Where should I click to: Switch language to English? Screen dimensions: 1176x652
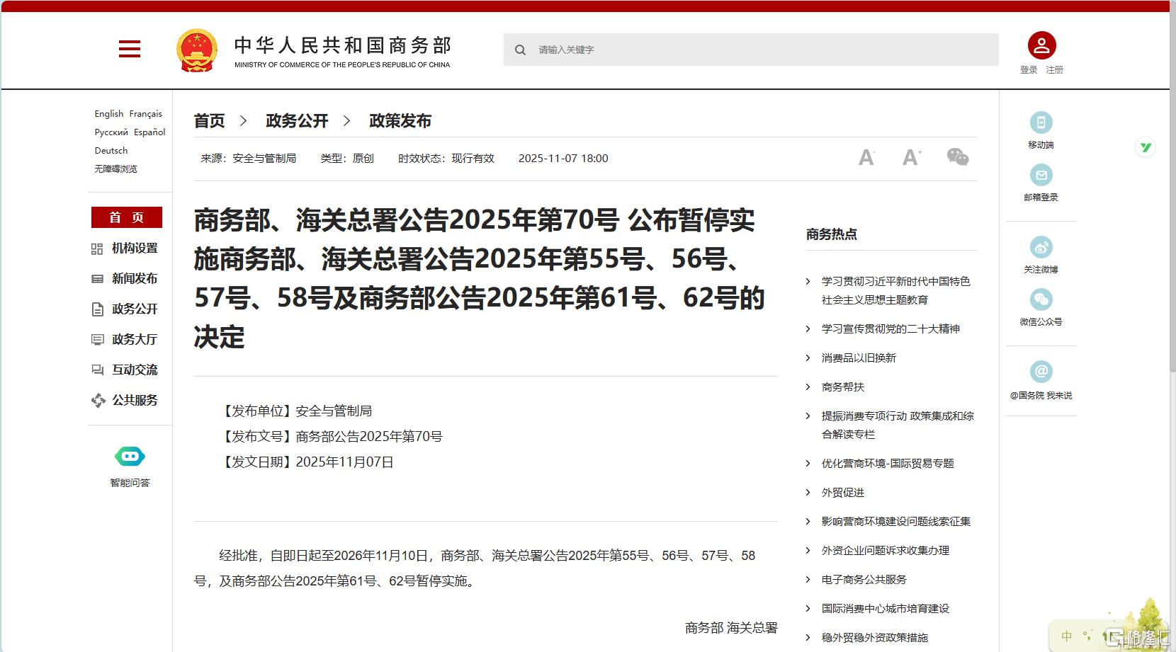(108, 114)
